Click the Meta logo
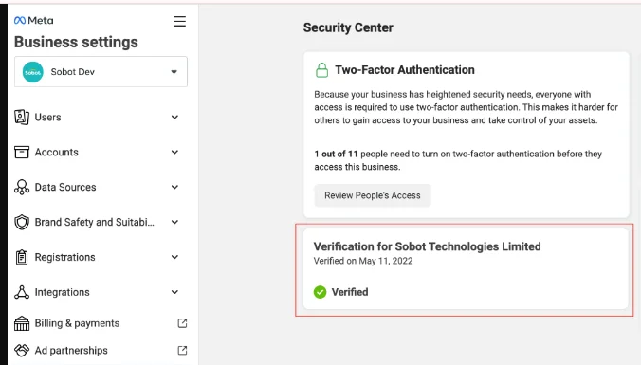 click(33, 20)
